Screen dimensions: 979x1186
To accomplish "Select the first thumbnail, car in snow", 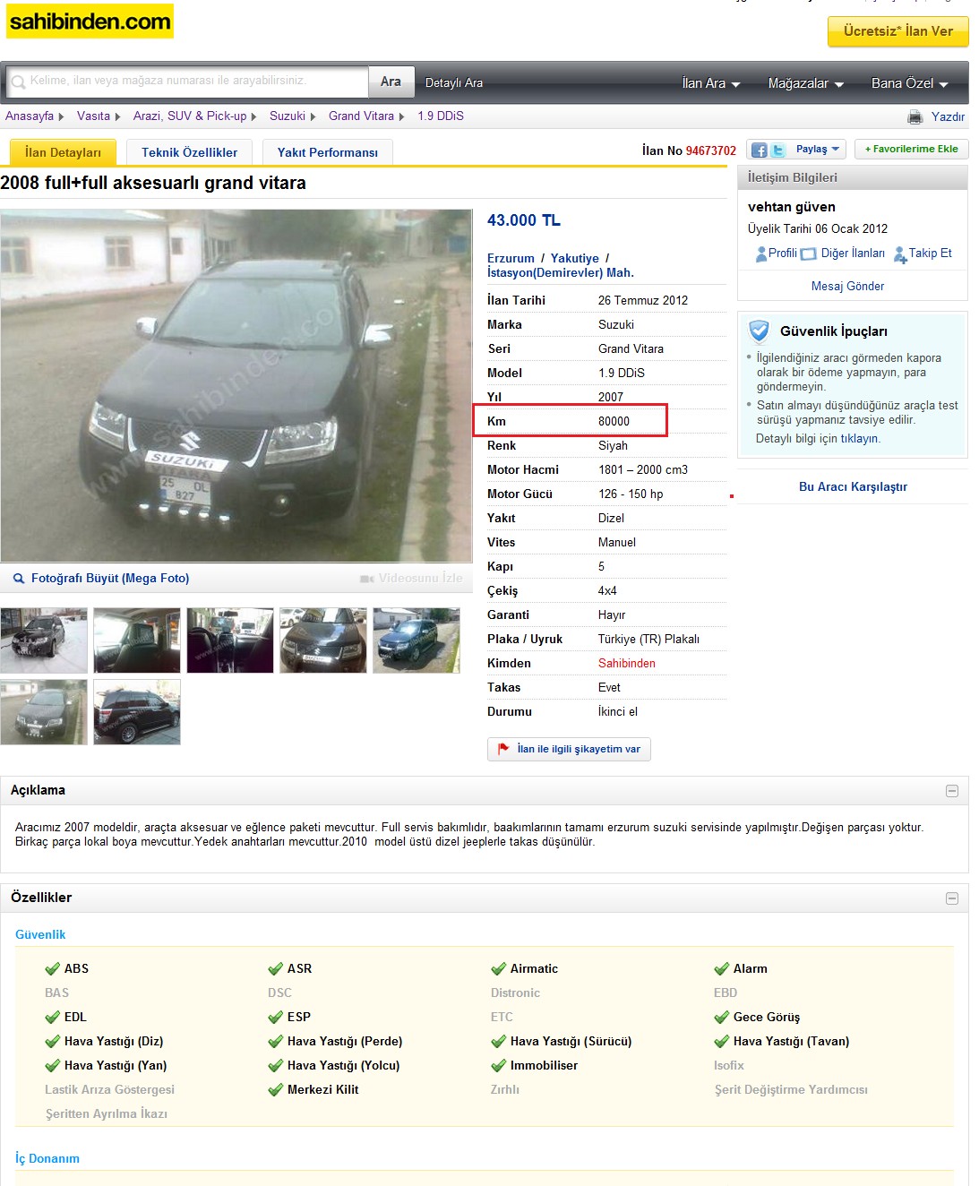I will click(44, 640).
